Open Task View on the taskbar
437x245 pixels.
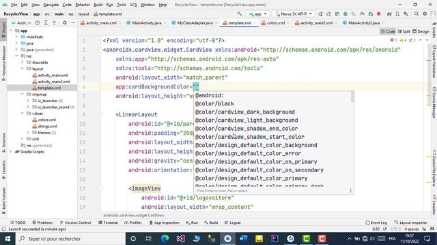[149, 239]
